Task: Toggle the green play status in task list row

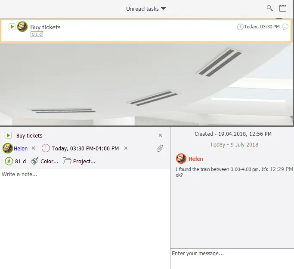Action: pyautogui.click(x=12, y=27)
